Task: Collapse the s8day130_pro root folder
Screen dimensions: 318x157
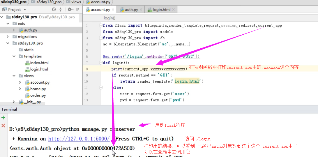Action: click(2, 17)
